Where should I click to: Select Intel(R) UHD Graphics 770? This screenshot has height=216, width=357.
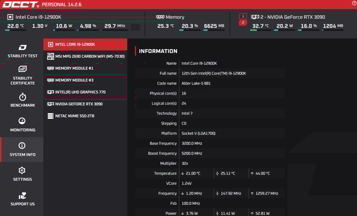click(85, 92)
